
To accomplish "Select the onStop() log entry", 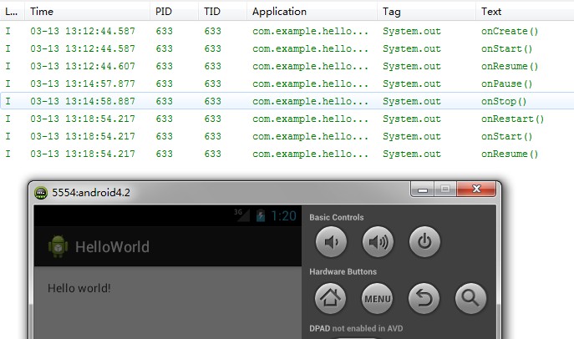I will click(x=287, y=101).
